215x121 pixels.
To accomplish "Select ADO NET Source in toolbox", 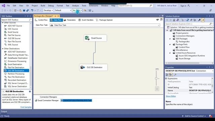I will point(15,26).
